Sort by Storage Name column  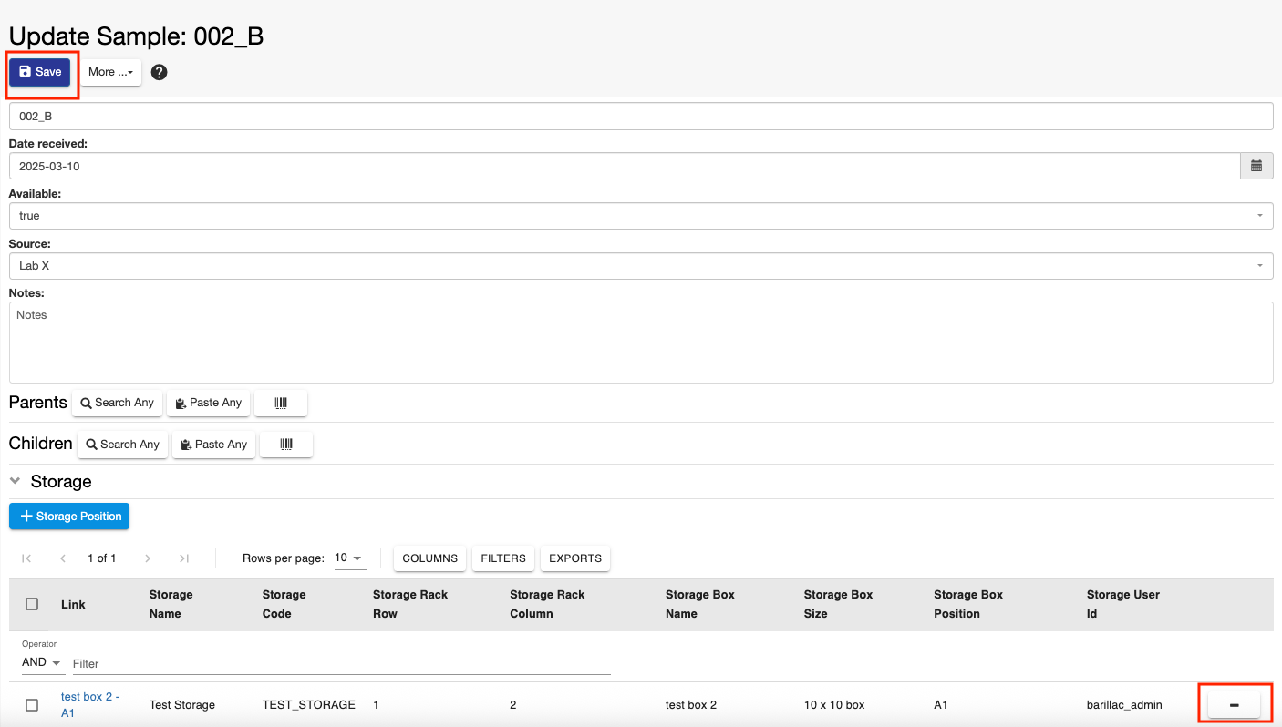click(171, 604)
